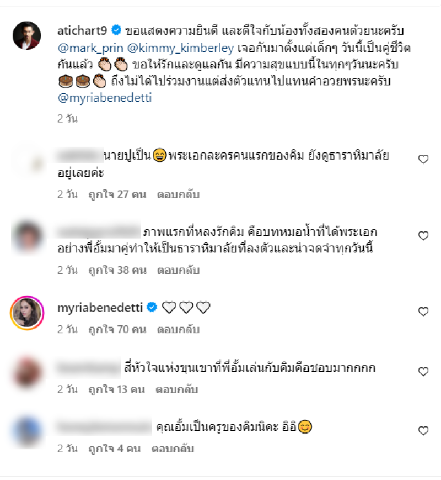
Task: Reply to the 38-likes comment
Action: 178,270
